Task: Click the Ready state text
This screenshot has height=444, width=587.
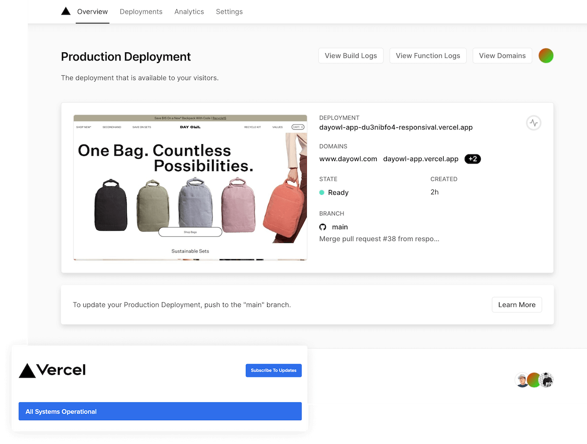Action: (x=339, y=192)
